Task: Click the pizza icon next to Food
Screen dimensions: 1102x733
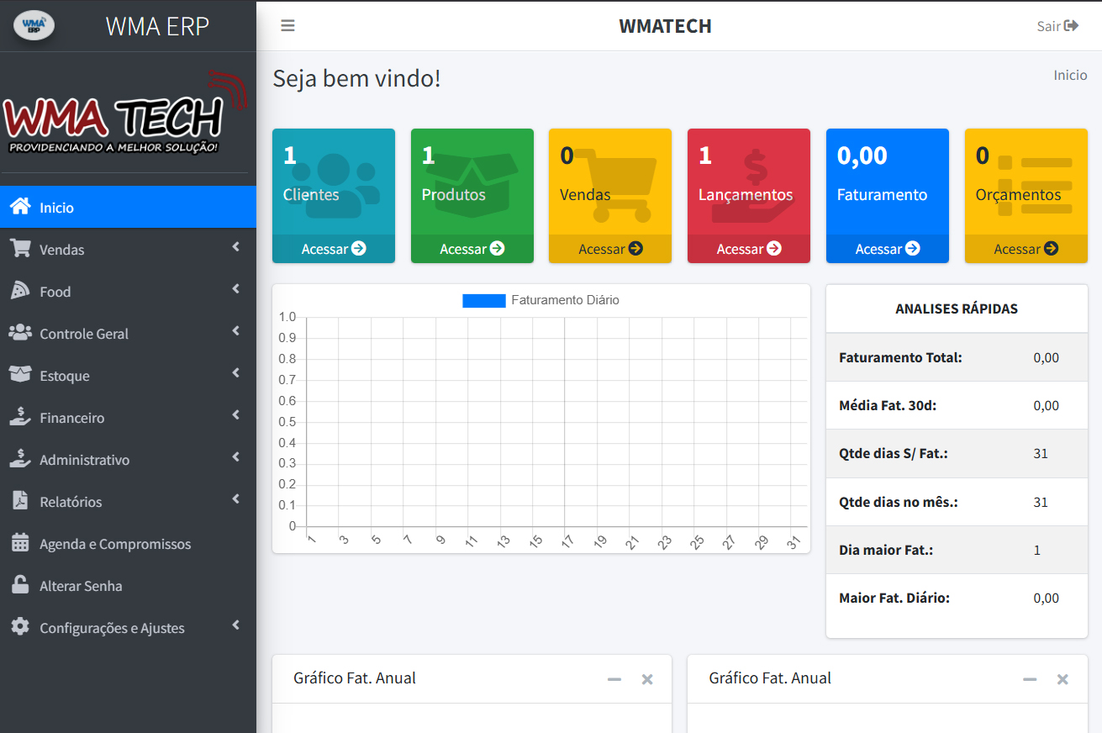Action: 20,291
